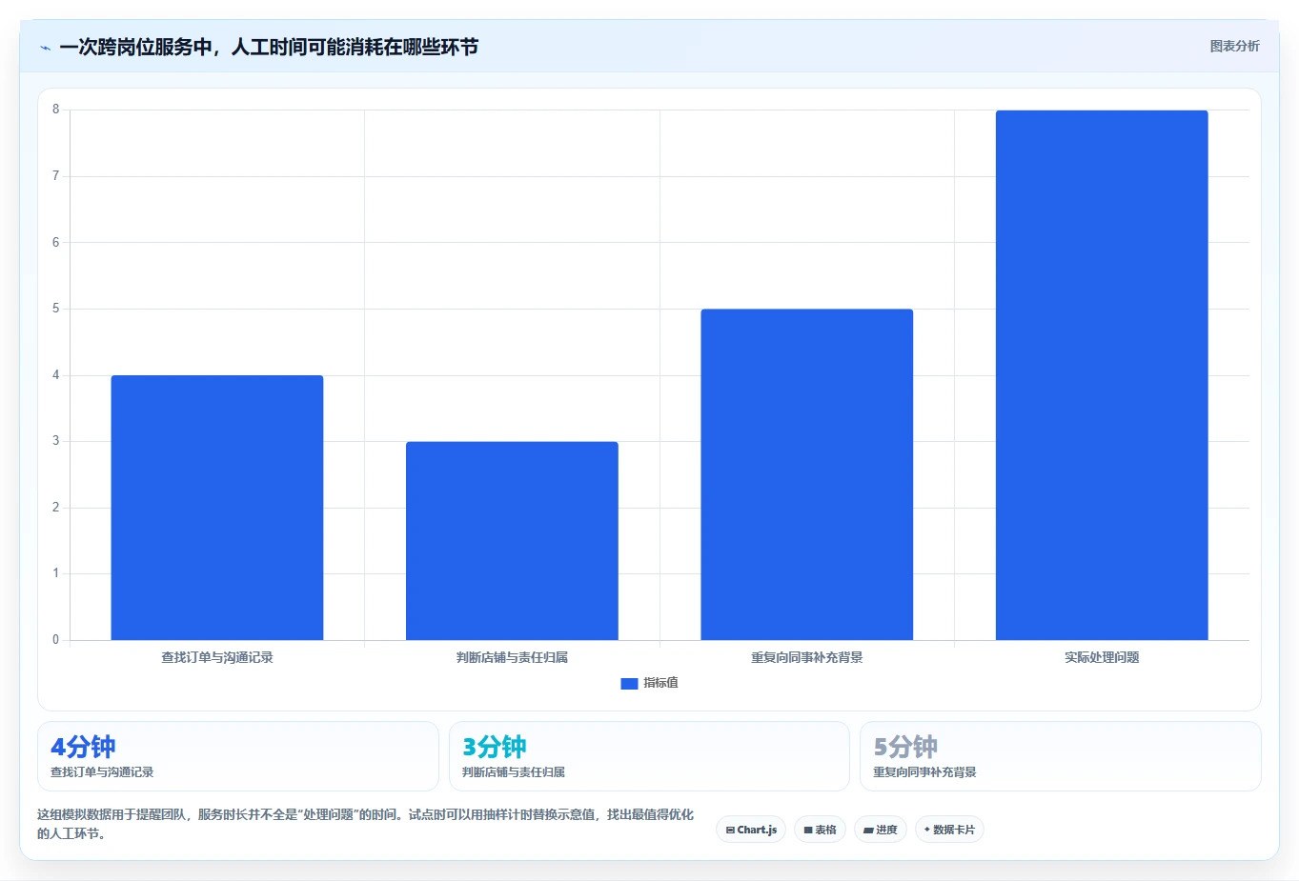Click the bar for 查找订单与沟通记录
1299x881 pixels.
point(217,508)
